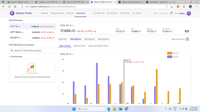
Task: Toggle the Put OI legend series
Action: (x=172, y=57)
